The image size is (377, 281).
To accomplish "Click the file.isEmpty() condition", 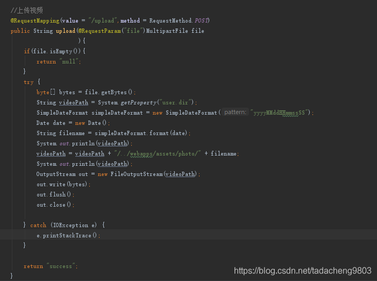I will (56, 51).
